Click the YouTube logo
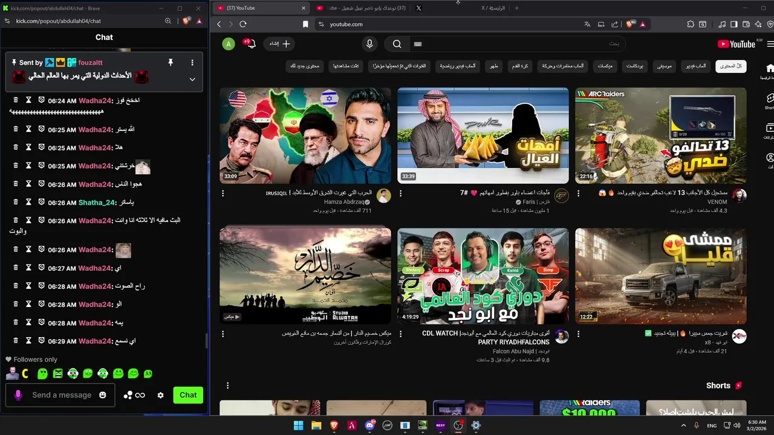 click(x=737, y=43)
